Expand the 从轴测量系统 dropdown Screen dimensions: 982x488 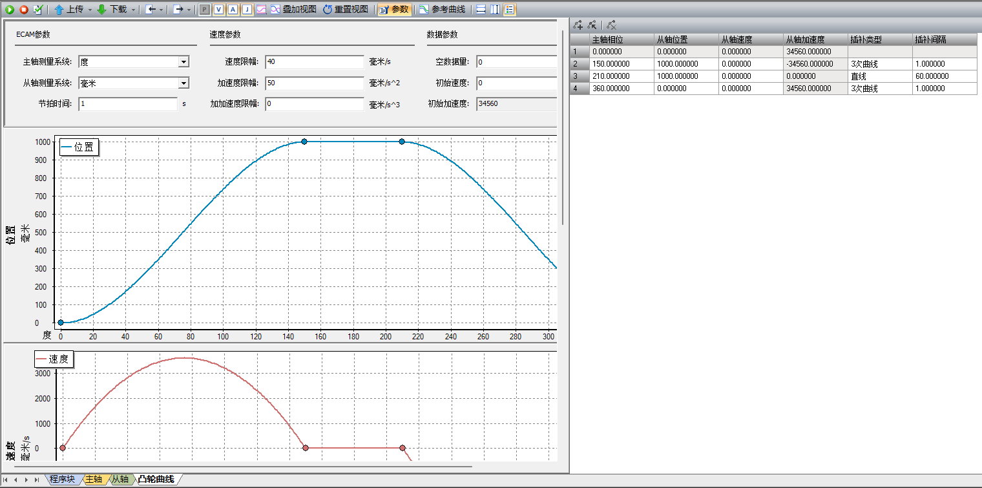(x=183, y=83)
